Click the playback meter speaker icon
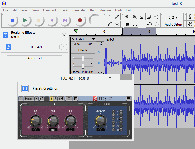195x149 pixels. click(190, 24)
